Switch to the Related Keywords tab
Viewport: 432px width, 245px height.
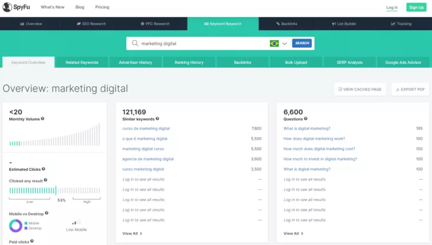pos(82,62)
